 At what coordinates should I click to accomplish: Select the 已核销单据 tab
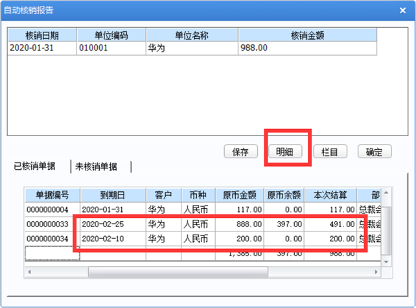coord(34,166)
